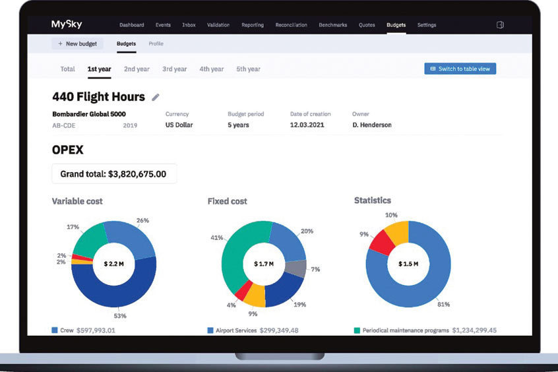Screen dimensions: 558x372
Task: Click the logout door icon in top bar
Action: [500, 25]
